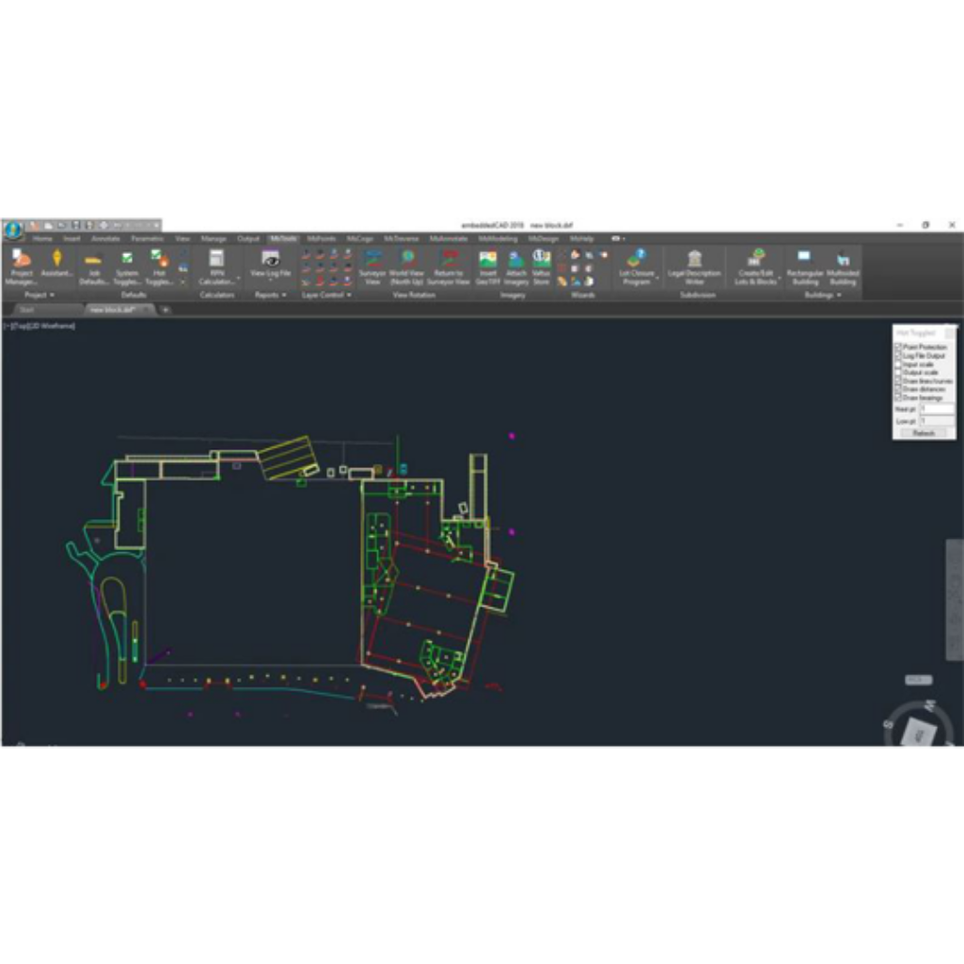Toggle the Point Protection checkbox
This screenshot has height=964, width=964.
(x=898, y=347)
